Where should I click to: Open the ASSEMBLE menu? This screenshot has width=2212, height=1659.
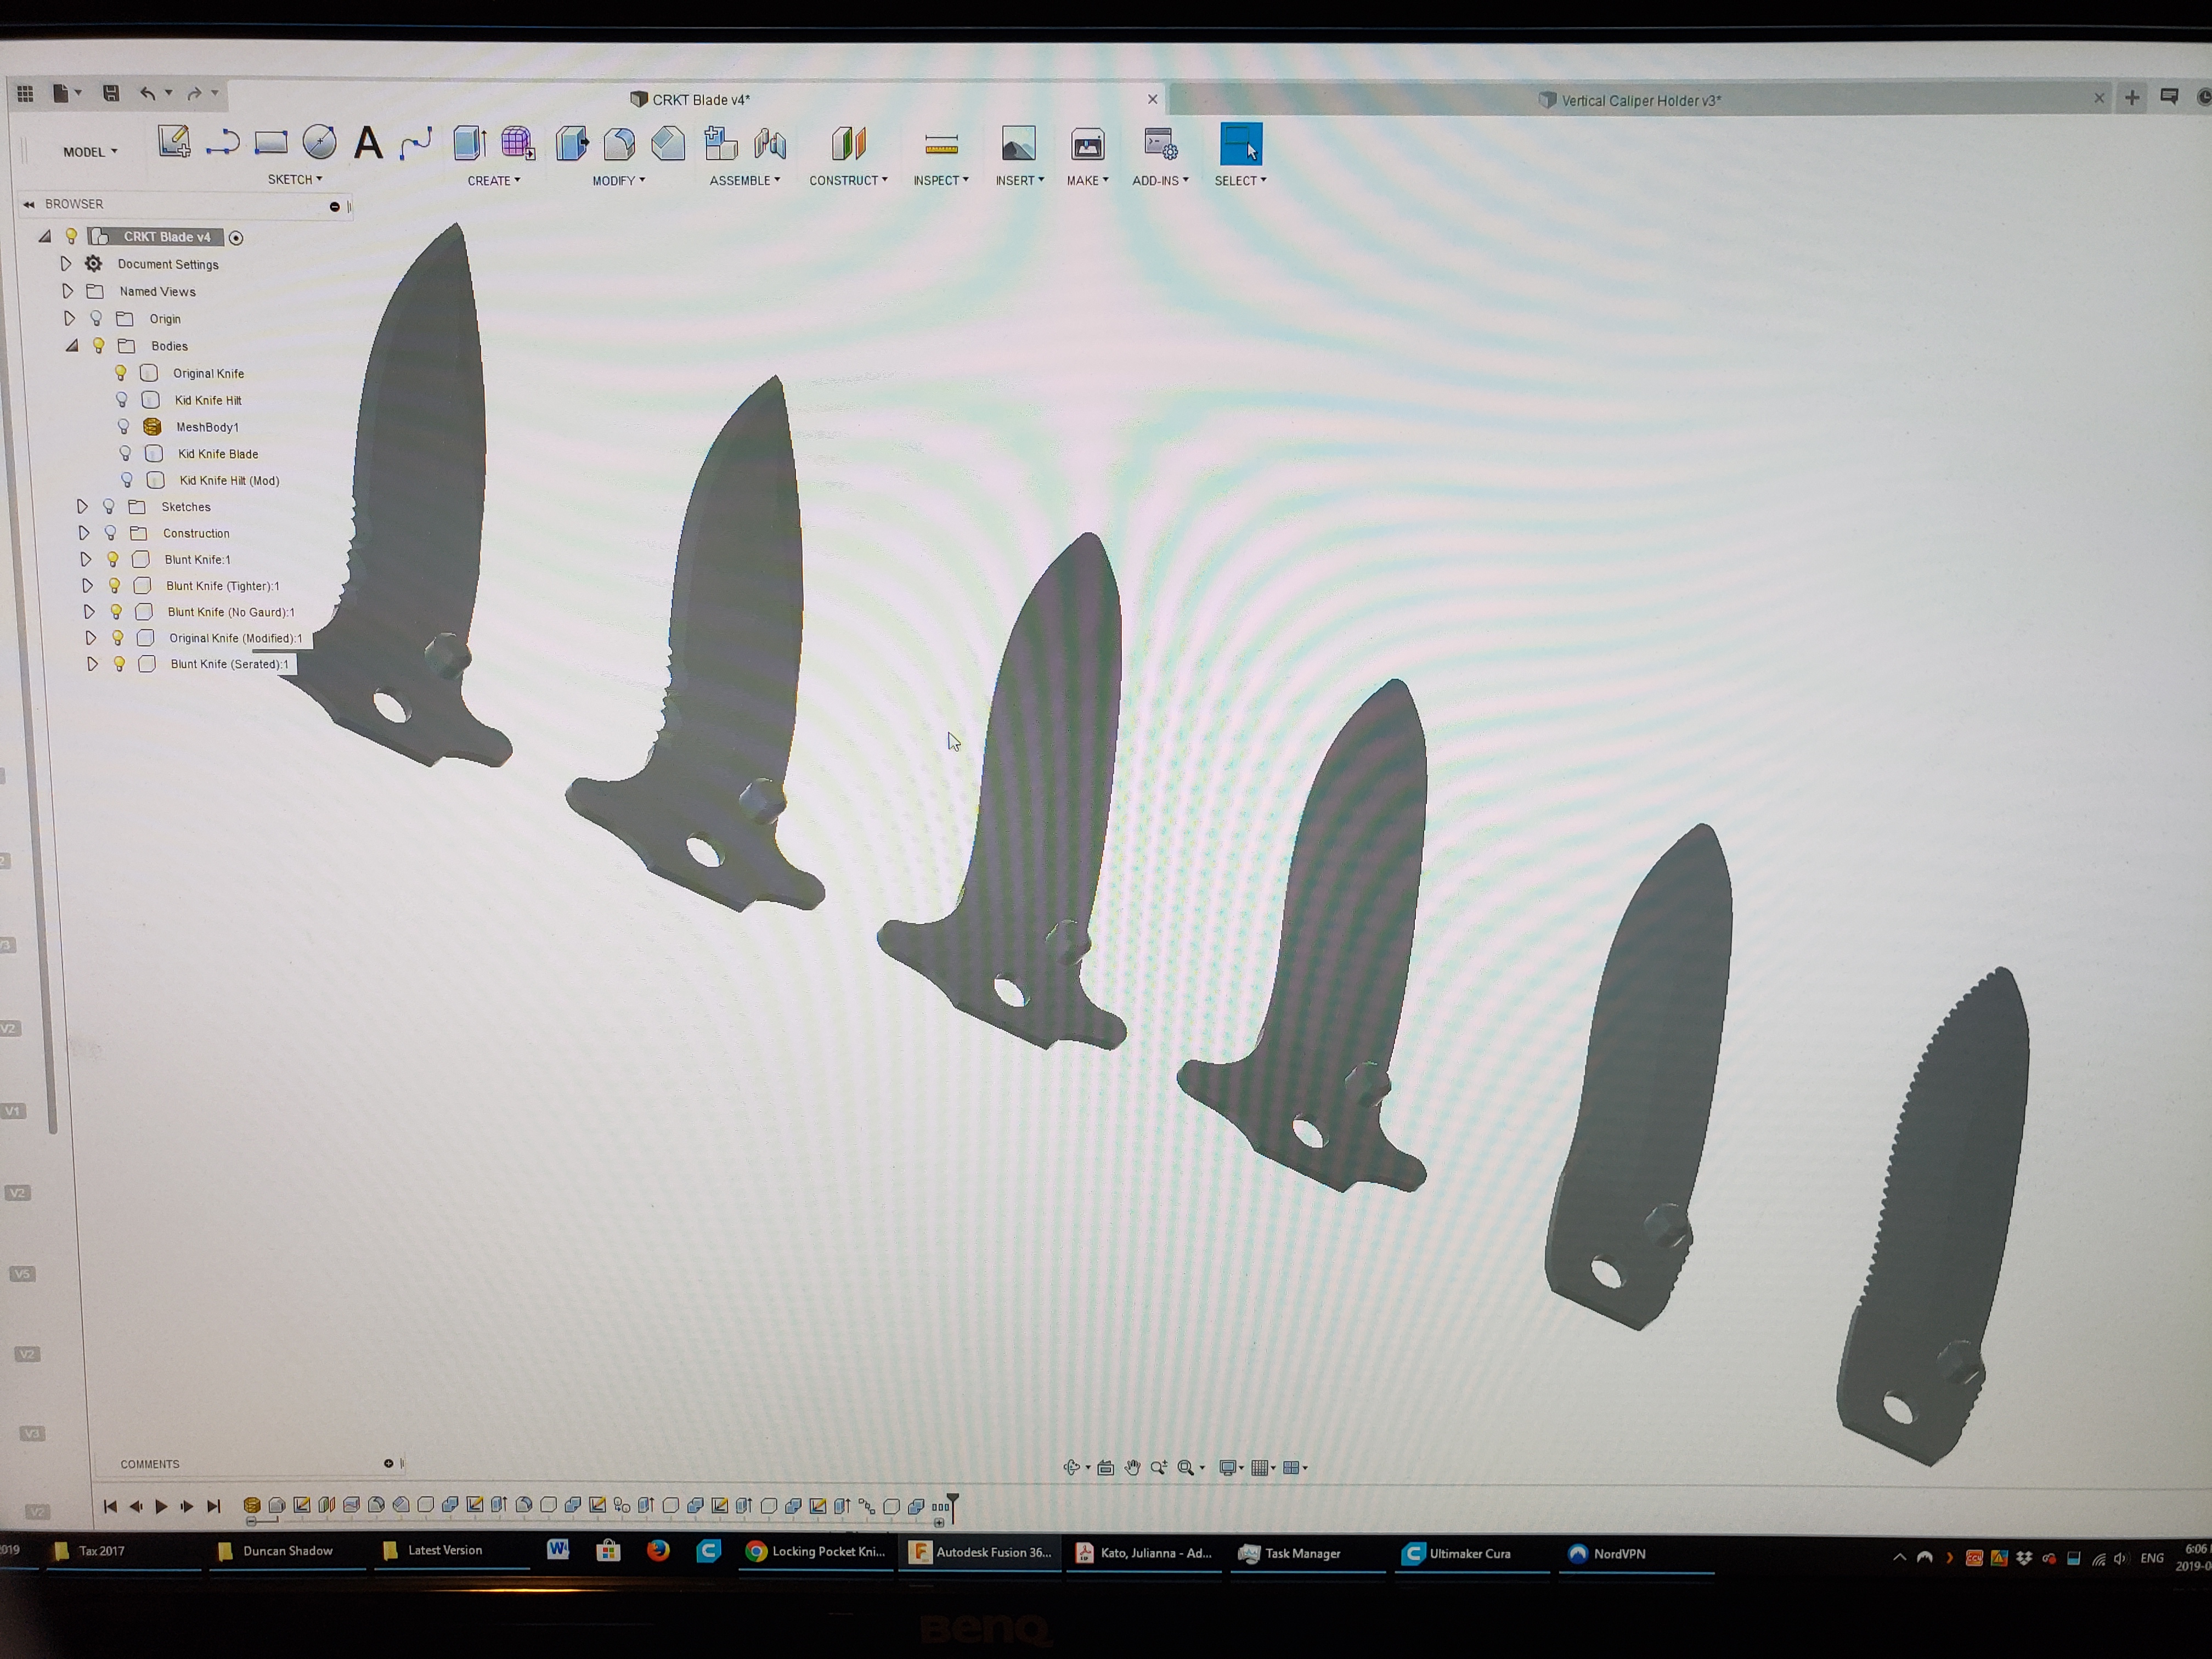[744, 181]
